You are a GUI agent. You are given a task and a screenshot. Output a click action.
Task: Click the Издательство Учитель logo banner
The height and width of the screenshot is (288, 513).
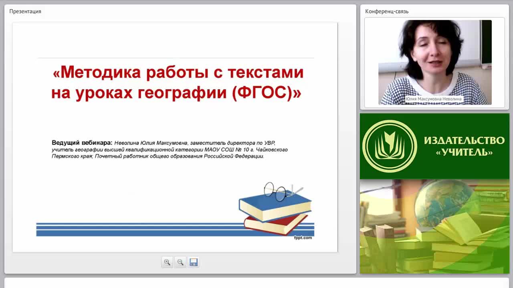coord(434,146)
